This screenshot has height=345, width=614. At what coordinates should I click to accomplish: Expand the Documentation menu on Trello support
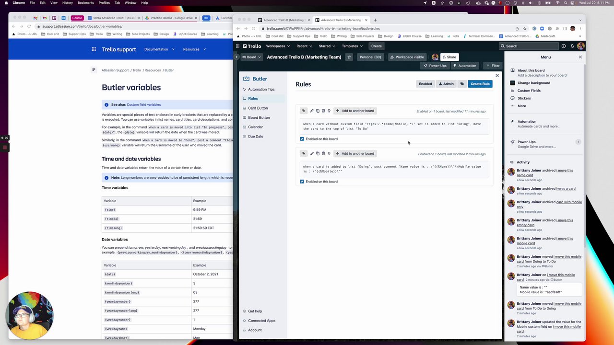(159, 49)
